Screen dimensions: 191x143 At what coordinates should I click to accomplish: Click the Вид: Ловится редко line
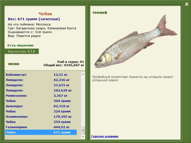click(24, 36)
